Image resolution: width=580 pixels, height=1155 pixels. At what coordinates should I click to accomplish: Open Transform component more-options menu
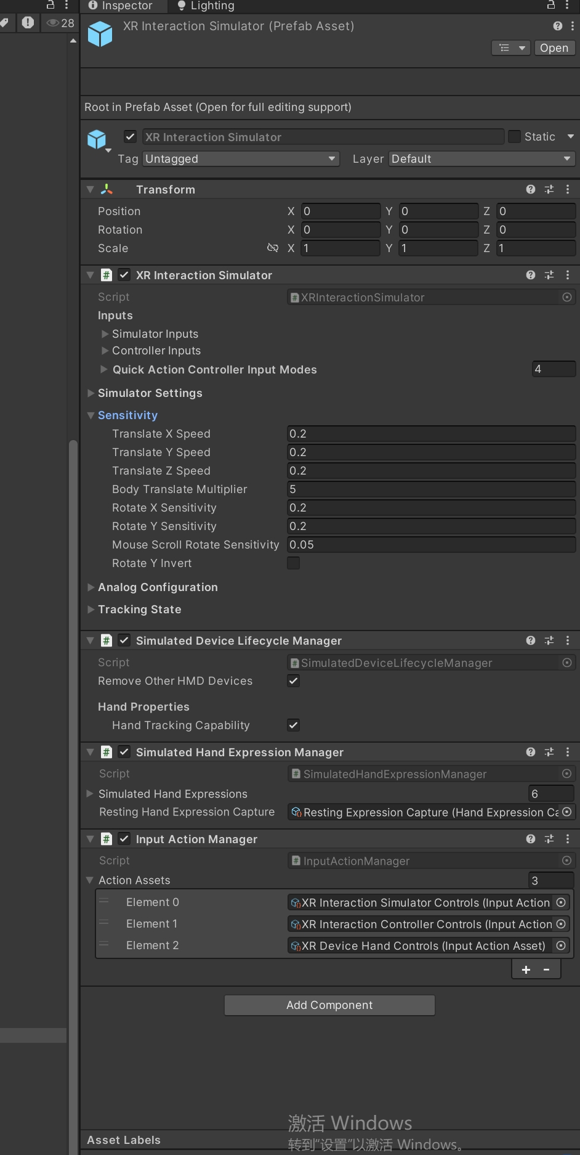pyautogui.click(x=568, y=189)
